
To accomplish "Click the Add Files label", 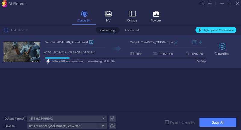I will [17, 30].
